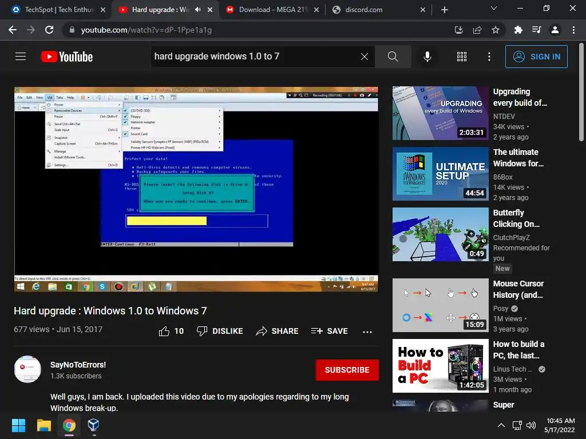Click the video player
This screenshot has width=586, height=439.
point(196,189)
